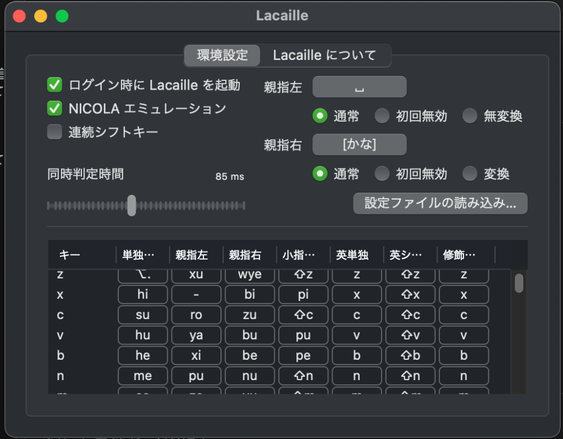Image resolution: width=563 pixels, height=439 pixels.
Task: Click the 親指左 column header
Action: (x=196, y=255)
